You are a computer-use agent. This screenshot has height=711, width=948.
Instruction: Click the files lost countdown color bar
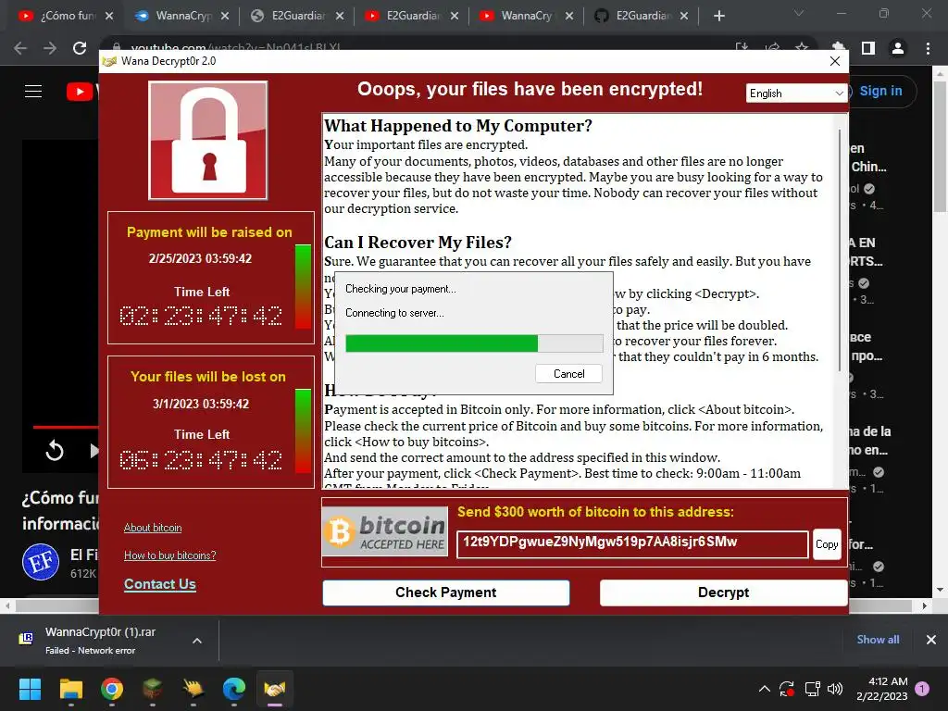click(303, 431)
